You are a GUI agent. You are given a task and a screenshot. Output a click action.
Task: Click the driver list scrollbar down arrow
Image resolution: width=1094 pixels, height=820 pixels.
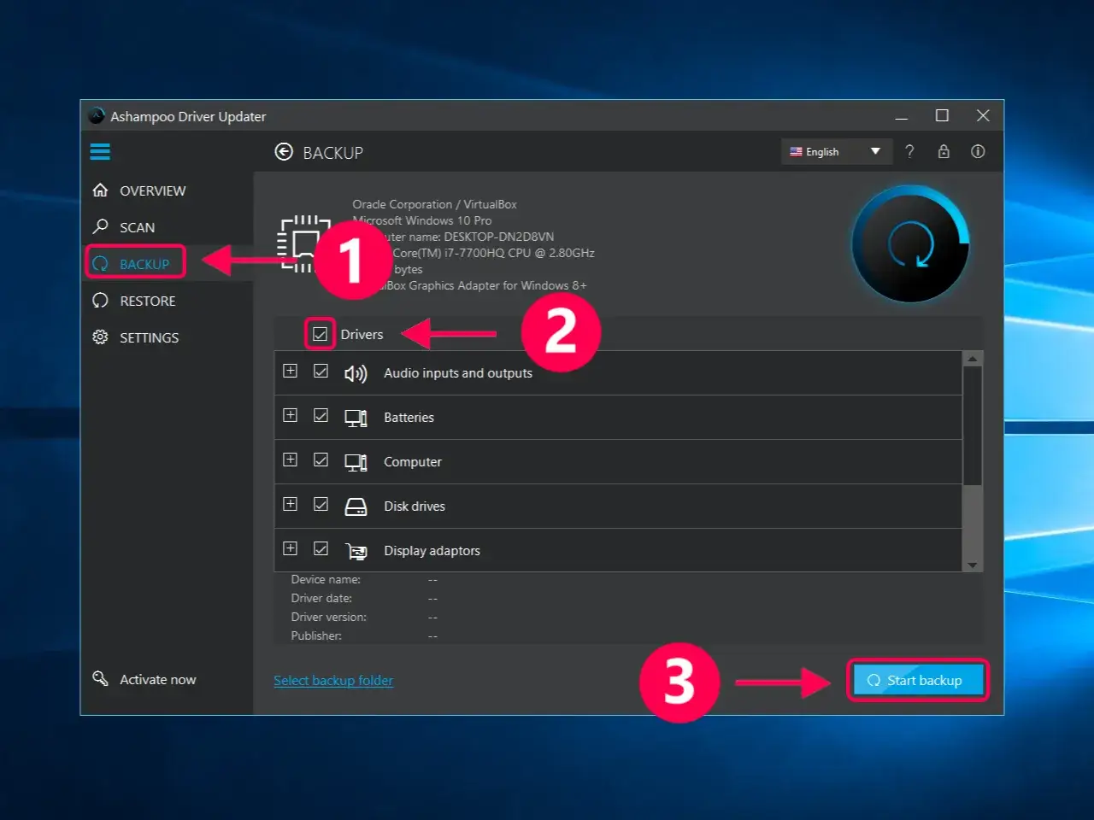pos(972,565)
